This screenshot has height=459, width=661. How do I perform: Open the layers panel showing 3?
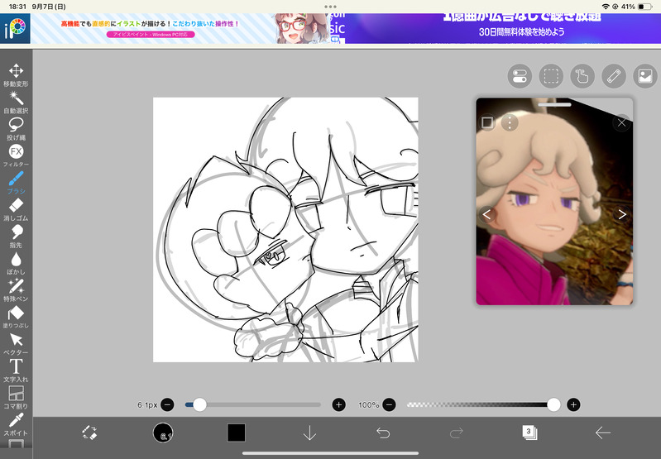[x=529, y=433]
